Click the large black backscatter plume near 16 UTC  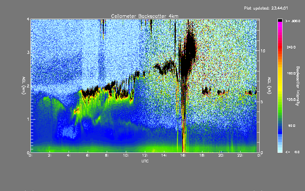[x=188, y=55]
